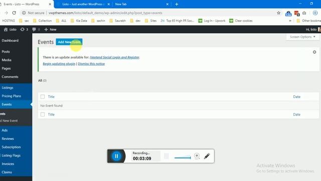Toggle the recorder webcam icon

click(x=197, y=156)
